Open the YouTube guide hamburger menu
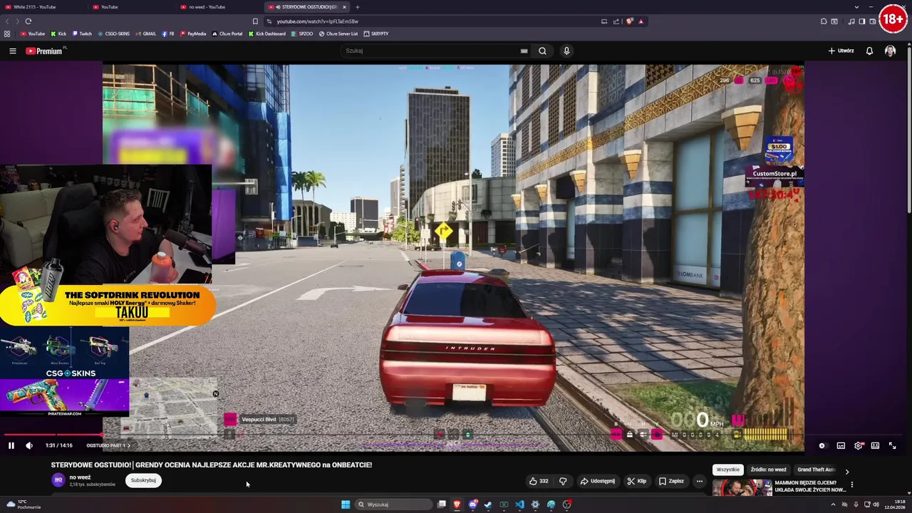Viewport: 912px width, 513px height. (12, 51)
